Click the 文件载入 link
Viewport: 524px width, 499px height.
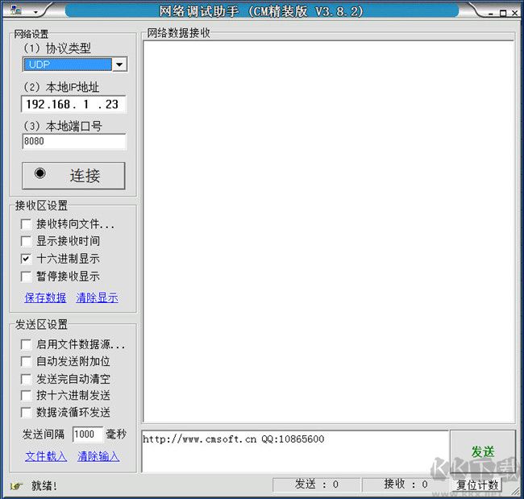46,456
